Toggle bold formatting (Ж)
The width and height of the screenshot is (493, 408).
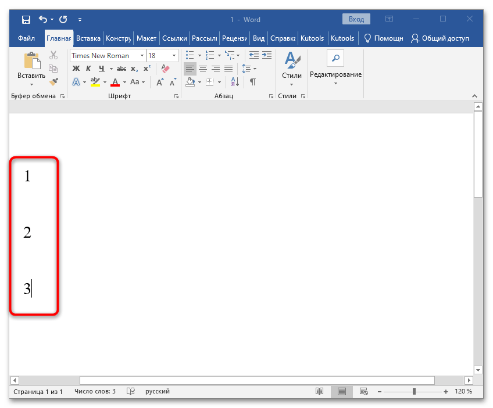click(76, 69)
